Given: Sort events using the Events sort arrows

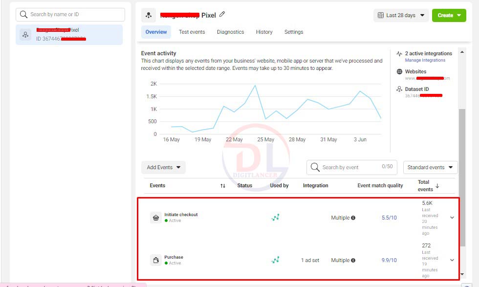Looking at the screenshot, I should (x=223, y=186).
